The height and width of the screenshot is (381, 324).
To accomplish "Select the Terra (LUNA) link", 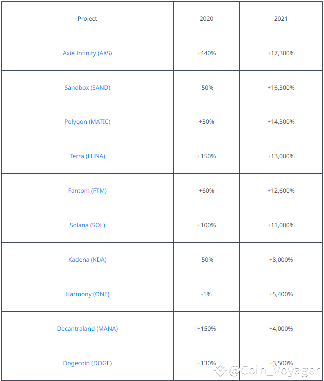I will (x=87, y=156).
